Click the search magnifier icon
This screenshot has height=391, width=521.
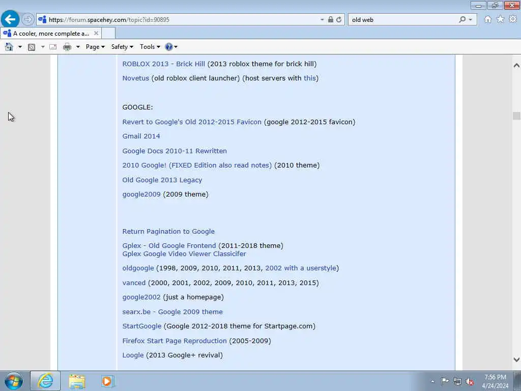coord(462,20)
